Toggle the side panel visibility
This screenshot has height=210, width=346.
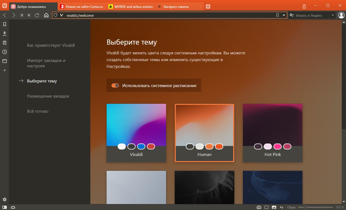(5, 207)
